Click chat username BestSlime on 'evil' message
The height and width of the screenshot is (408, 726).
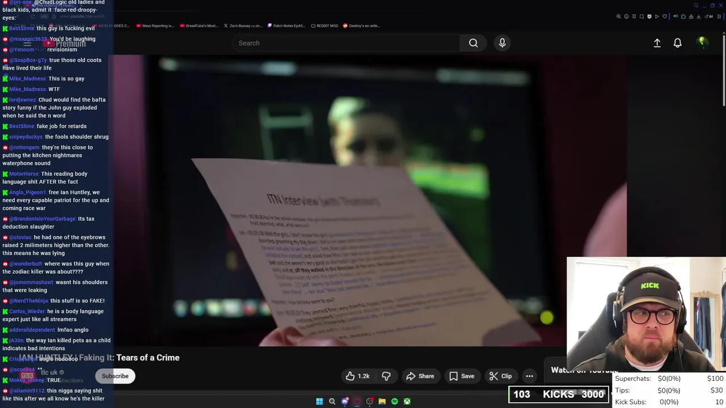point(22,28)
